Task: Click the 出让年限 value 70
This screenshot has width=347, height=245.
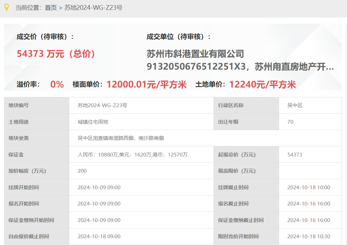Action: tap(290, 122)
